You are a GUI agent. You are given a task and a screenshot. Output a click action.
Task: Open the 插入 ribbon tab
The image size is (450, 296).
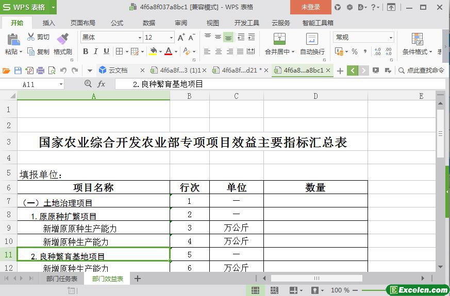[48, 23]
